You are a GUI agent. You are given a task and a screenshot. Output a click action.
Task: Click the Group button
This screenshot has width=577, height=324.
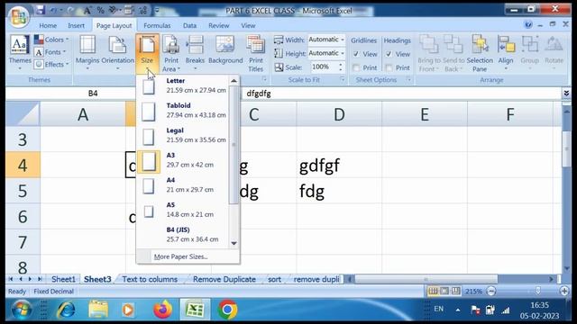[529, 53]
